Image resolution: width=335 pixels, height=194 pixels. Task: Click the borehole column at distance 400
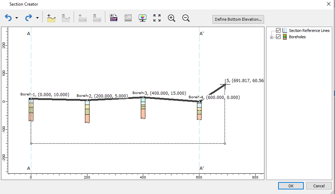pyautogui.click(x=143, y=108)
